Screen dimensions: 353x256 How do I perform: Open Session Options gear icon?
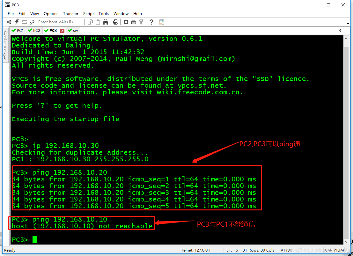[x=126, y=22]
